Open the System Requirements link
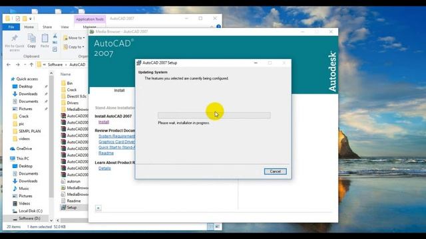 116,136
